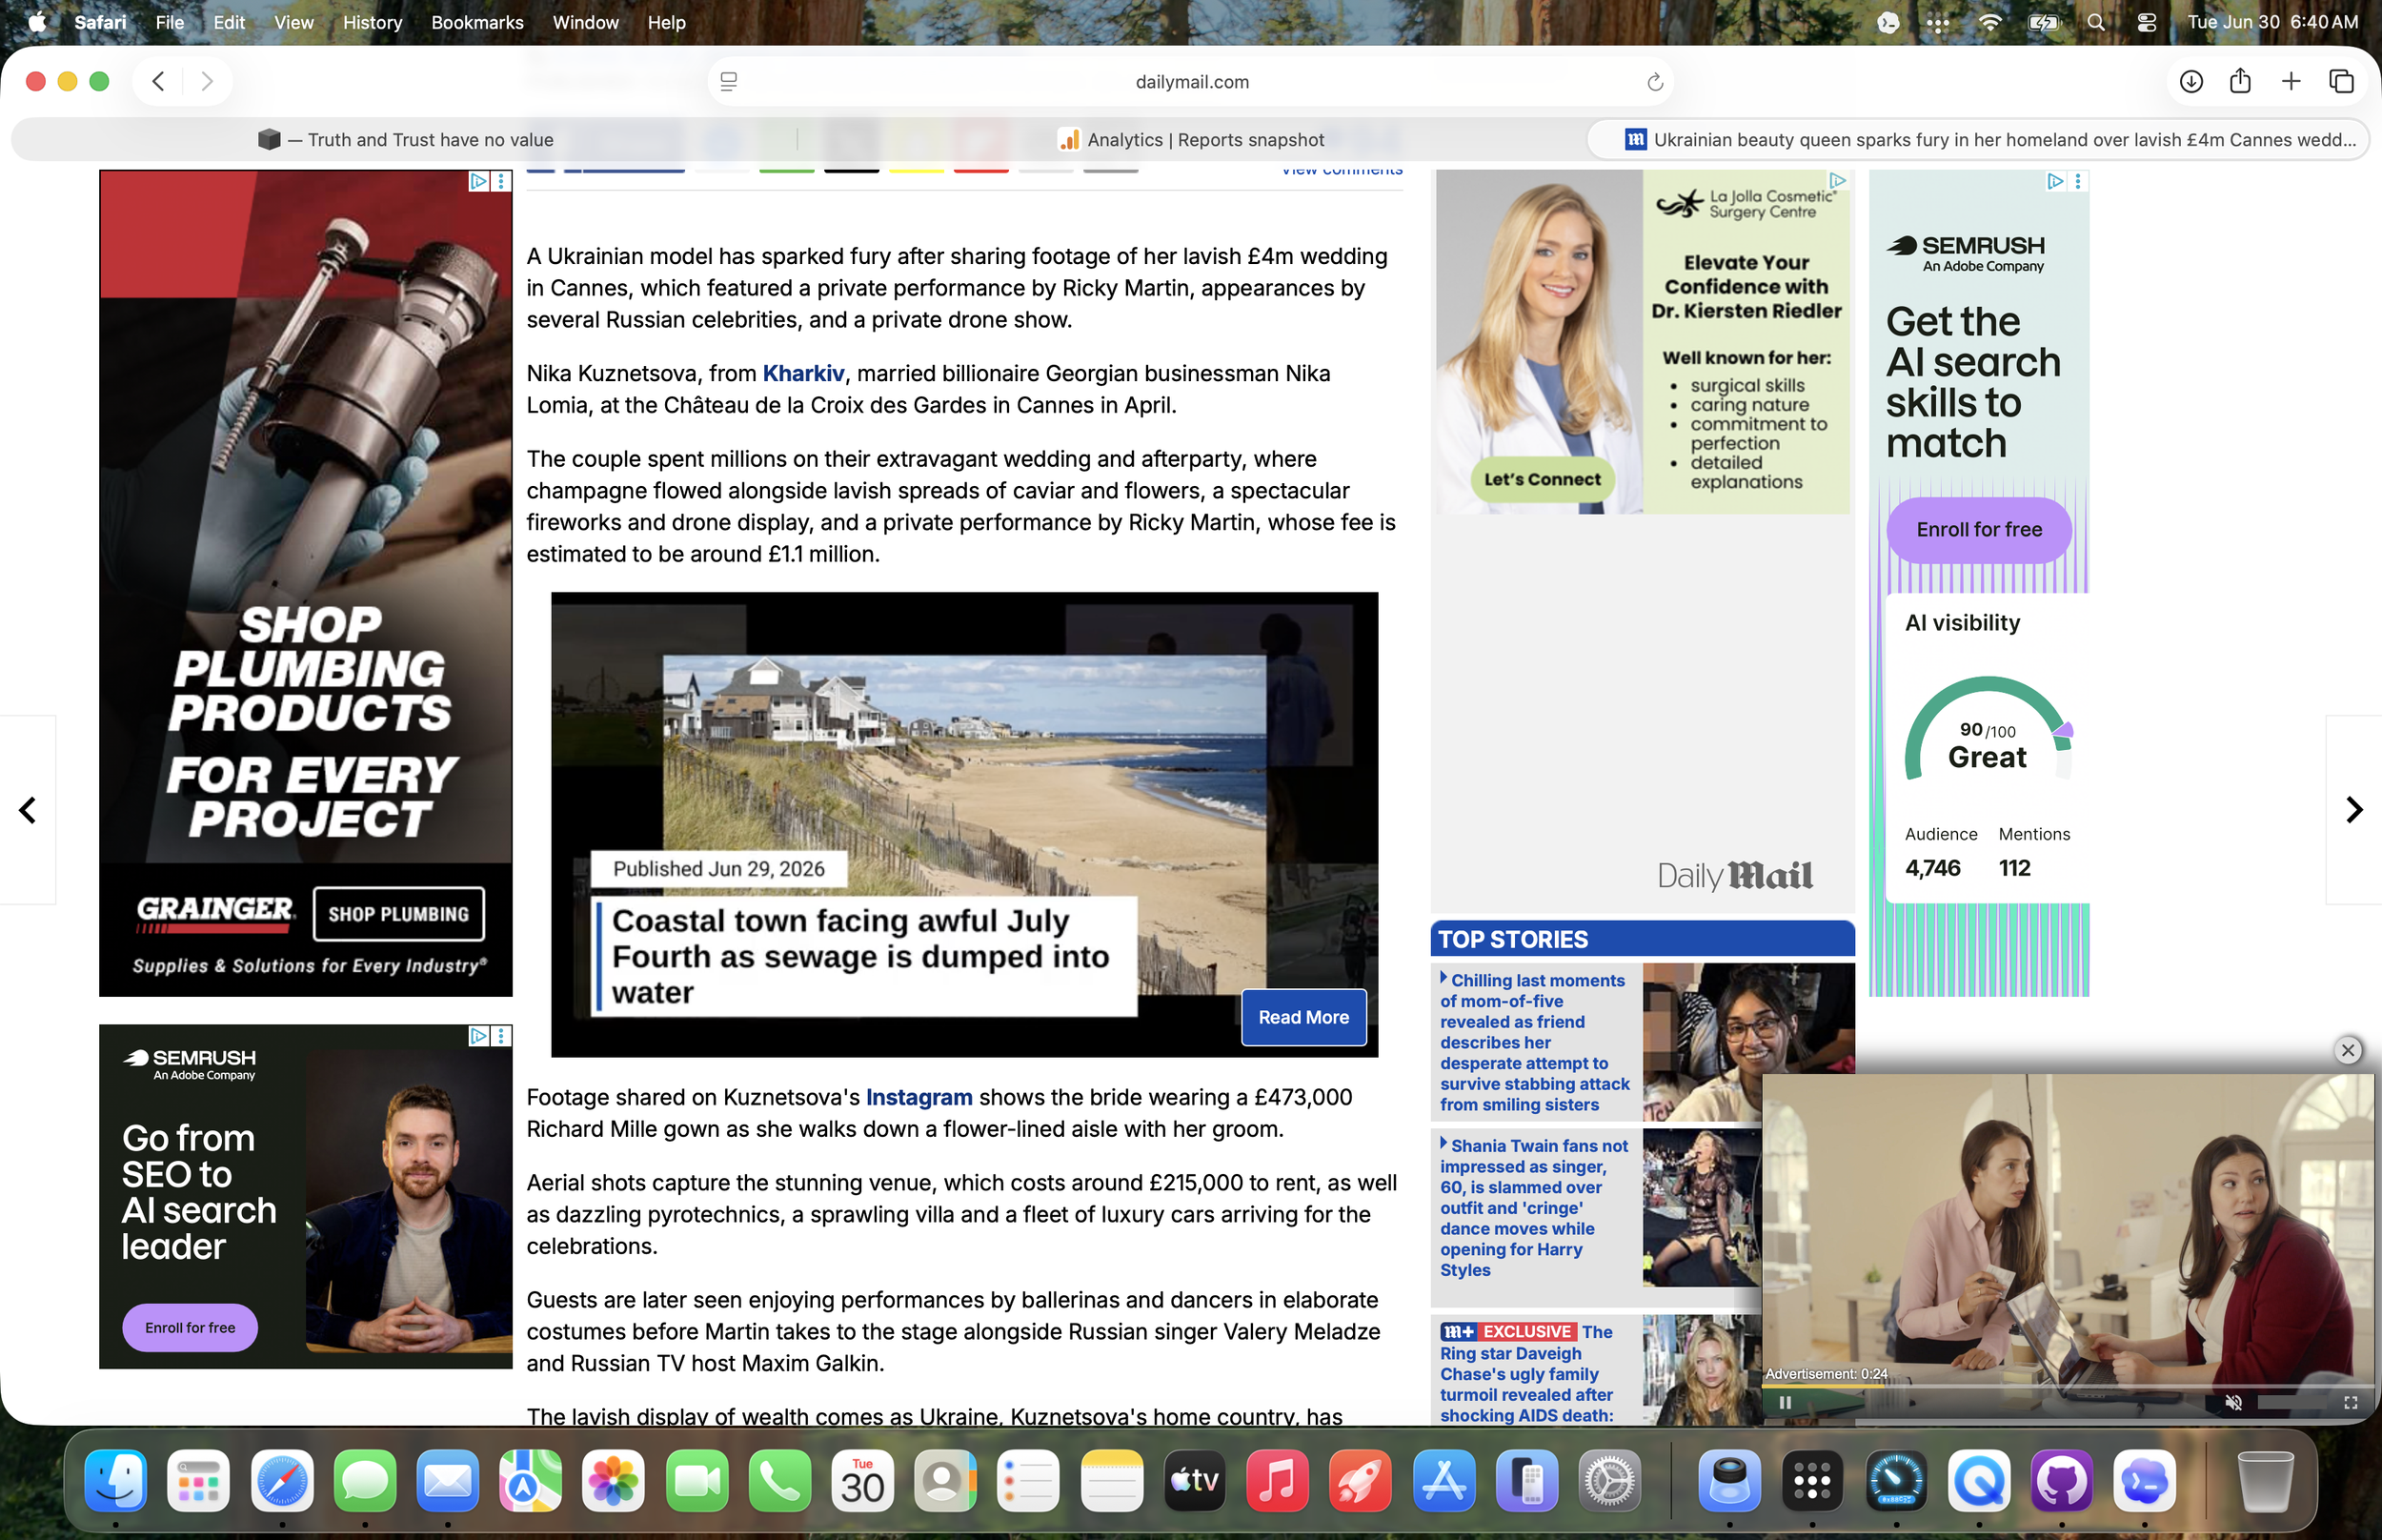Screen dimensions: 2382x1540
Task: Open the date and time in the menu bar
Action: [2272, 22]
